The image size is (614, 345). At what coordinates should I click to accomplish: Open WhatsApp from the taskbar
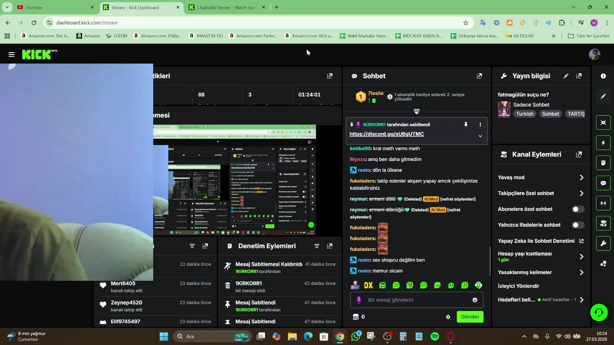pos(355,336)
